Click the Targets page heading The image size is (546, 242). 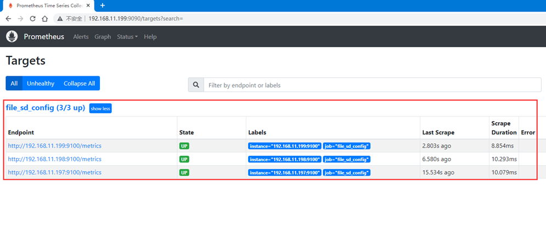coord(26,60)
